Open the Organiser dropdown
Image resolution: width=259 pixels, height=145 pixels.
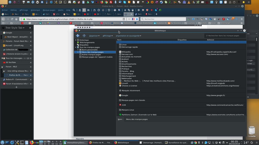(94, 36)
